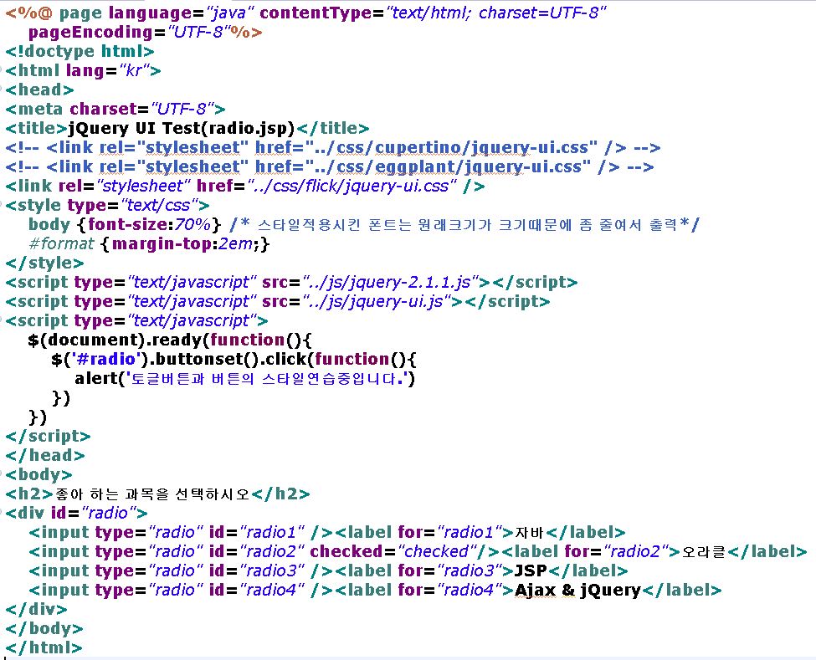816x660 pixels.
Task: Click the contentType "text/html; charset=UTF-8" value
Action: click(x=496, y=13)
